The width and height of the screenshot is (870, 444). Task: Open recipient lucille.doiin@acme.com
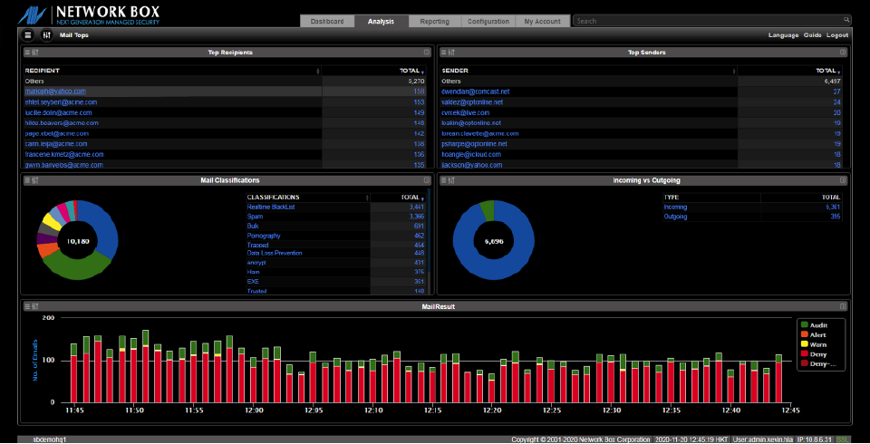(x=58, y=112)
